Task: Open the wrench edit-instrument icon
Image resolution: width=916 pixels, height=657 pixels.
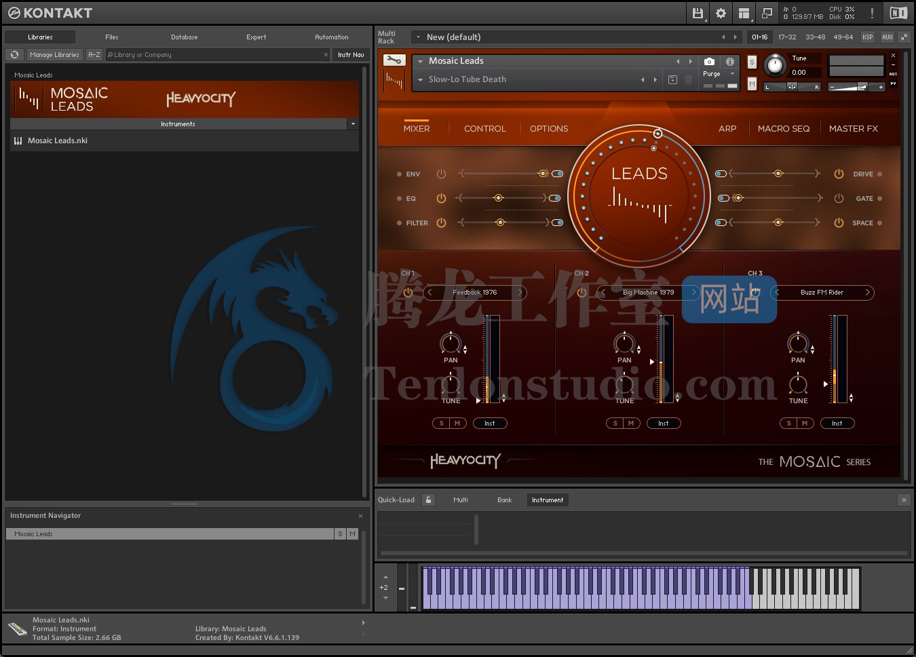Action: tap(394, 59)
